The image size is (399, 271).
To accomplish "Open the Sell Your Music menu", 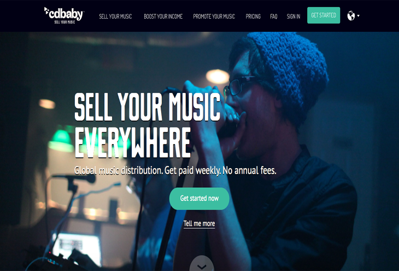I will coord(115,16).
